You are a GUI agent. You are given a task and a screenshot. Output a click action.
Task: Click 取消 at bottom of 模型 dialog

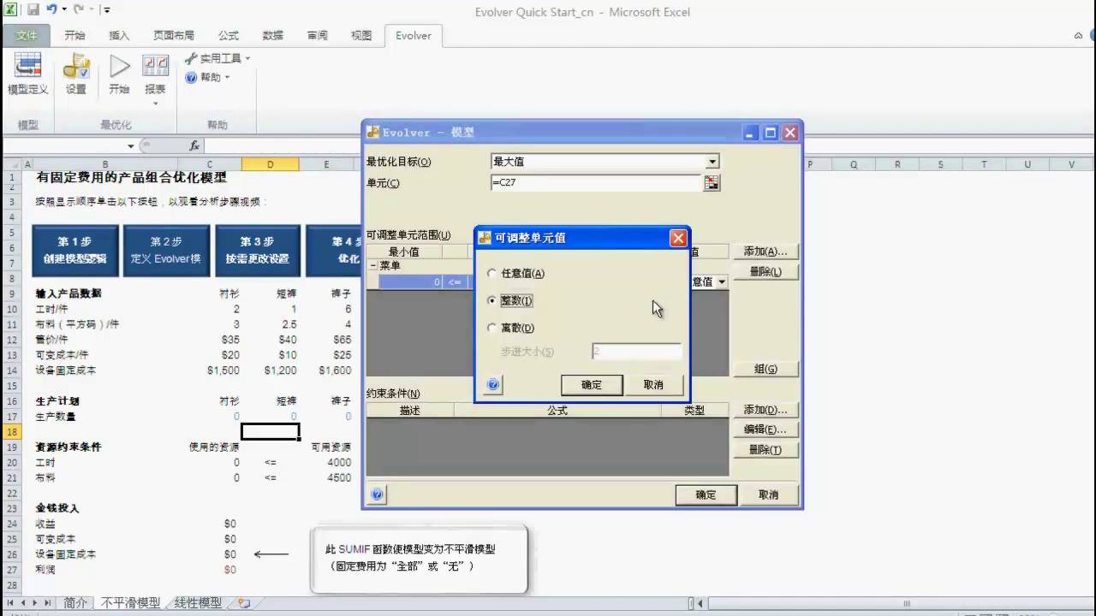pyautogui.click(x=768, y=495)
